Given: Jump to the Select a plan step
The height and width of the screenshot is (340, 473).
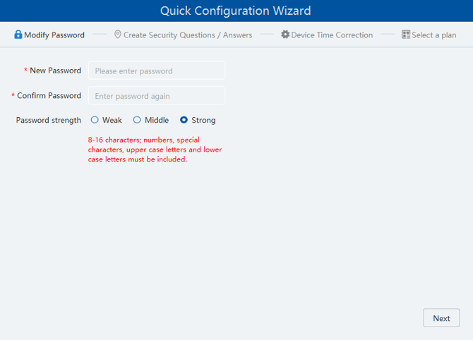Looking at the screenshot, I should (x=434, y=35).
